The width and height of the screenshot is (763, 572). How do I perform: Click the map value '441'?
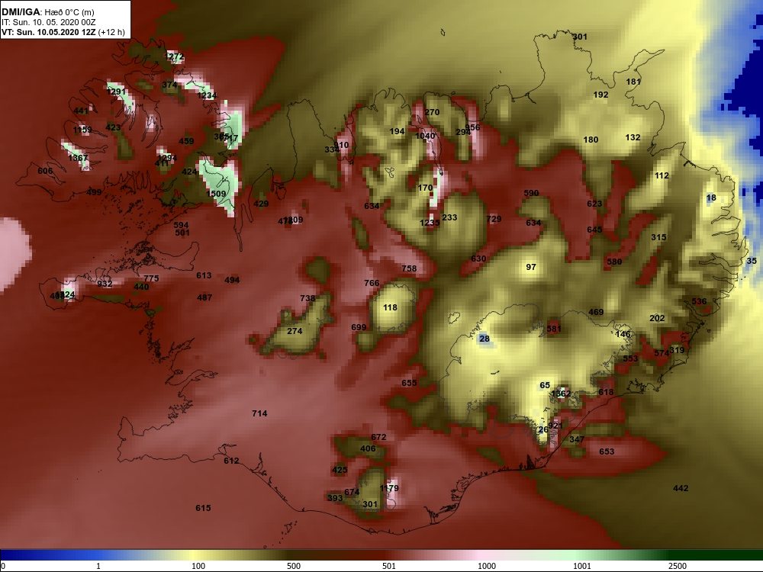pos(81,111)
